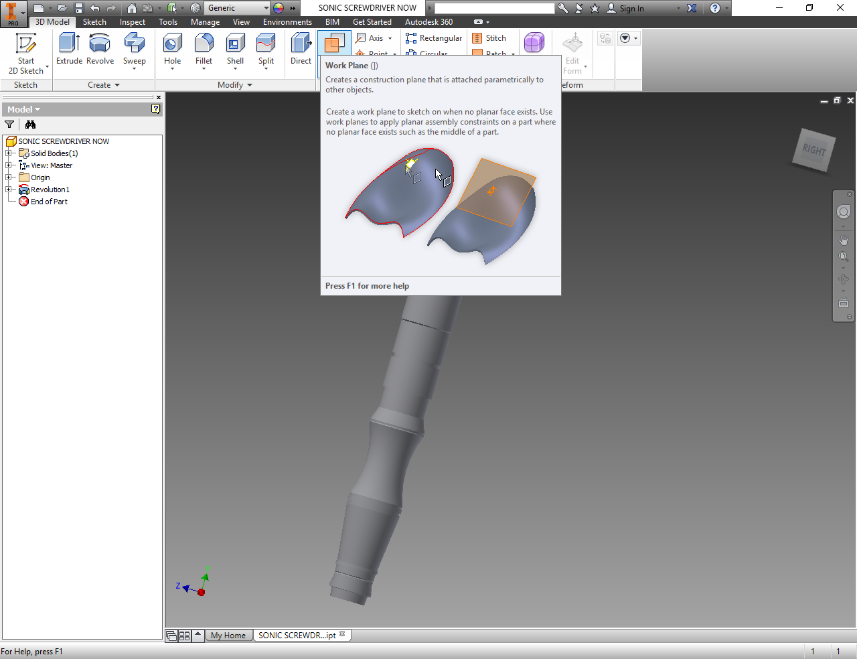Click the binoculars find icon

pyautogui.click(x=30, y=124)
